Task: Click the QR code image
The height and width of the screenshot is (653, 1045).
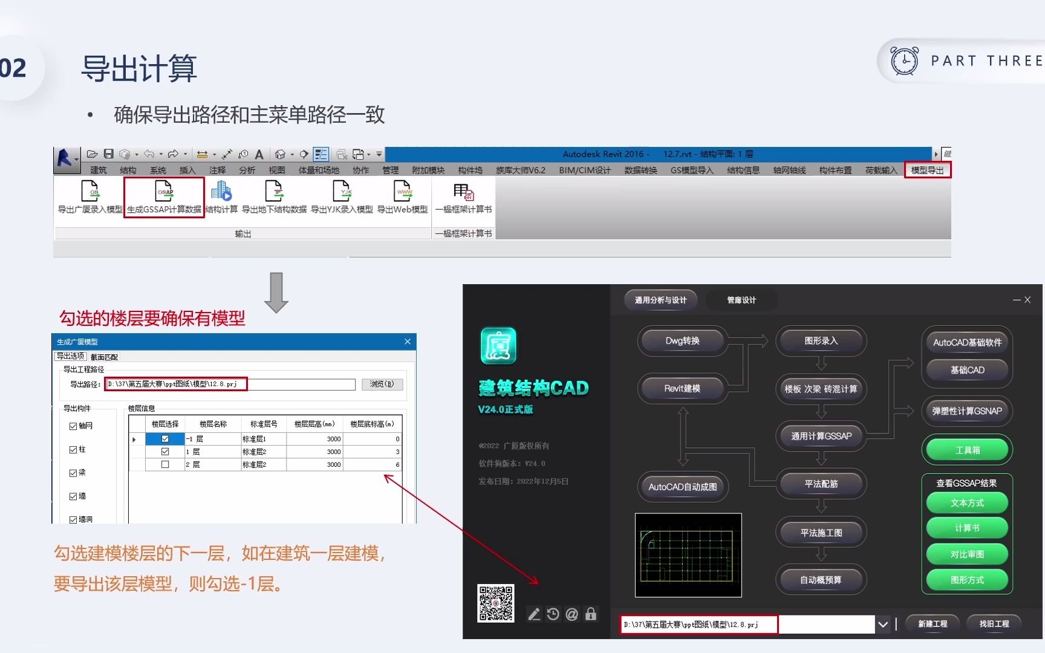Action: click(x=496, y=603)
